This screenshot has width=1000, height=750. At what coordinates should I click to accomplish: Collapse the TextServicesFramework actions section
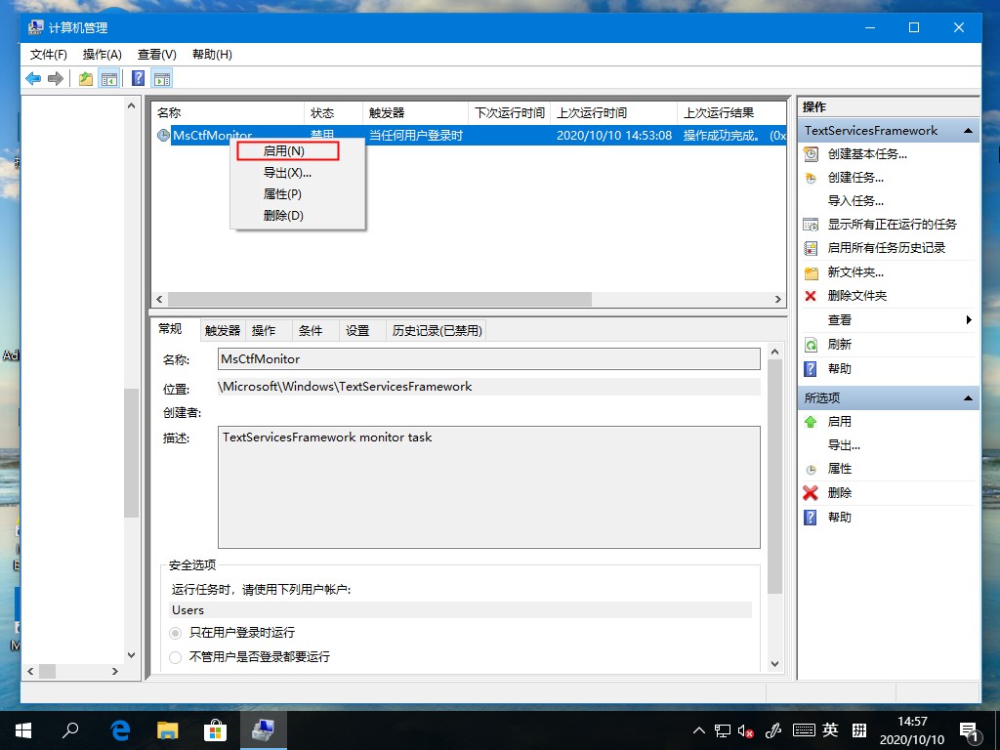966,130
